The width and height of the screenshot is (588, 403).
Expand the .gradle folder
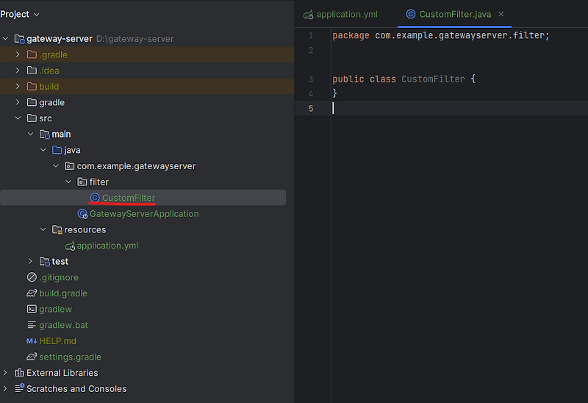click(x=18, y=54)
